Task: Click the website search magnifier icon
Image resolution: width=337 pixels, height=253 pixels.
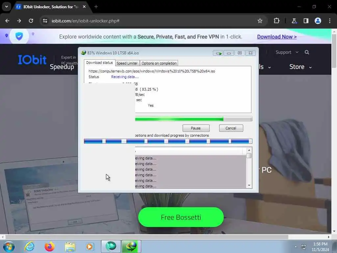Action: coord(307,52)
